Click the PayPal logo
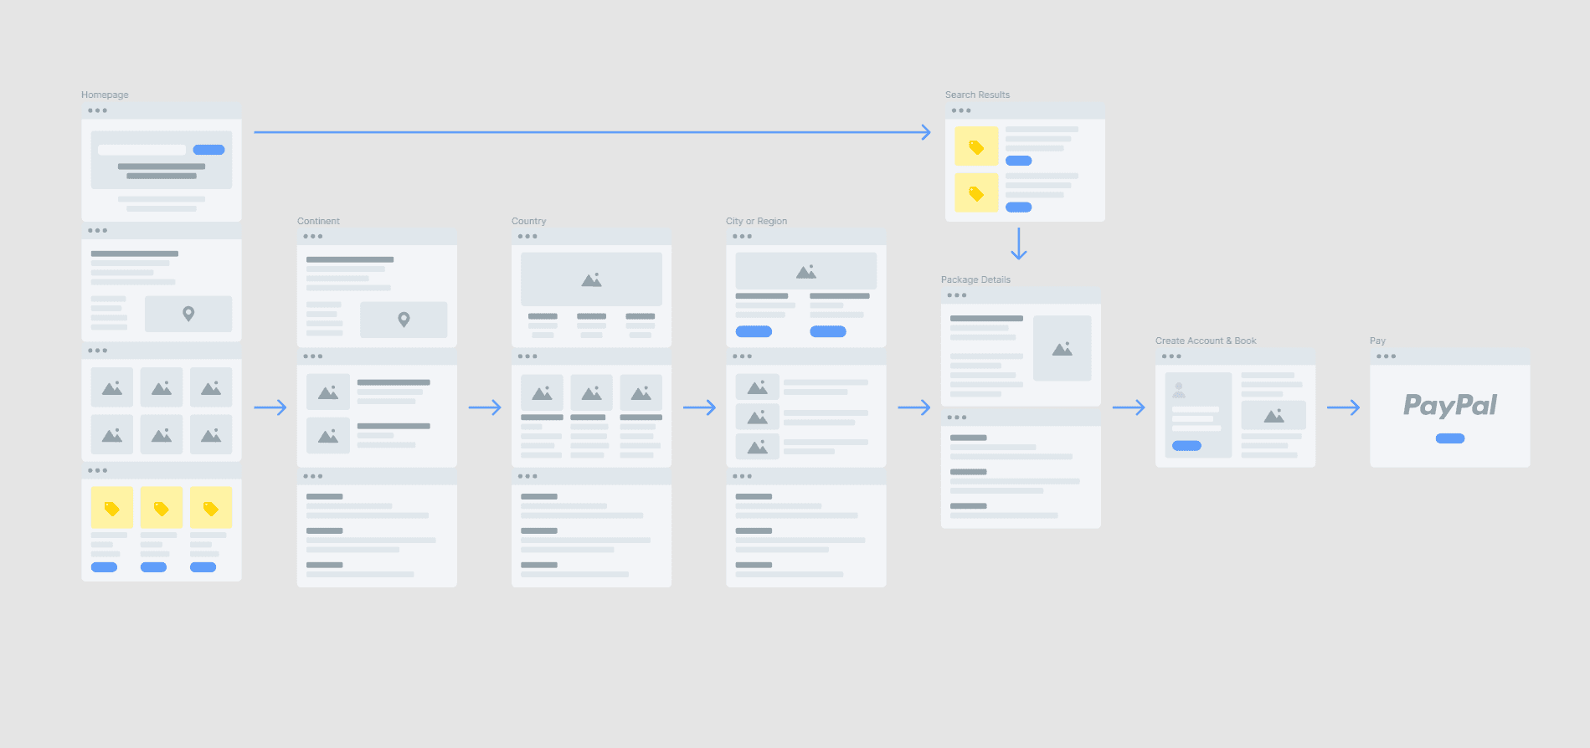This screenshot has height=748, width=1590. (1449, 406)
